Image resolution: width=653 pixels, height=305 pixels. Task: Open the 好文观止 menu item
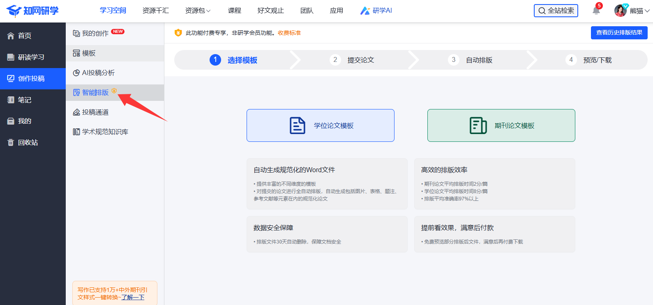[x=270, y=11]
